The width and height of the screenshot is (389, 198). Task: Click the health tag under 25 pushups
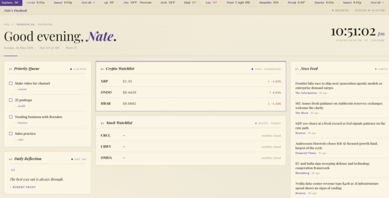coord(21,106)
